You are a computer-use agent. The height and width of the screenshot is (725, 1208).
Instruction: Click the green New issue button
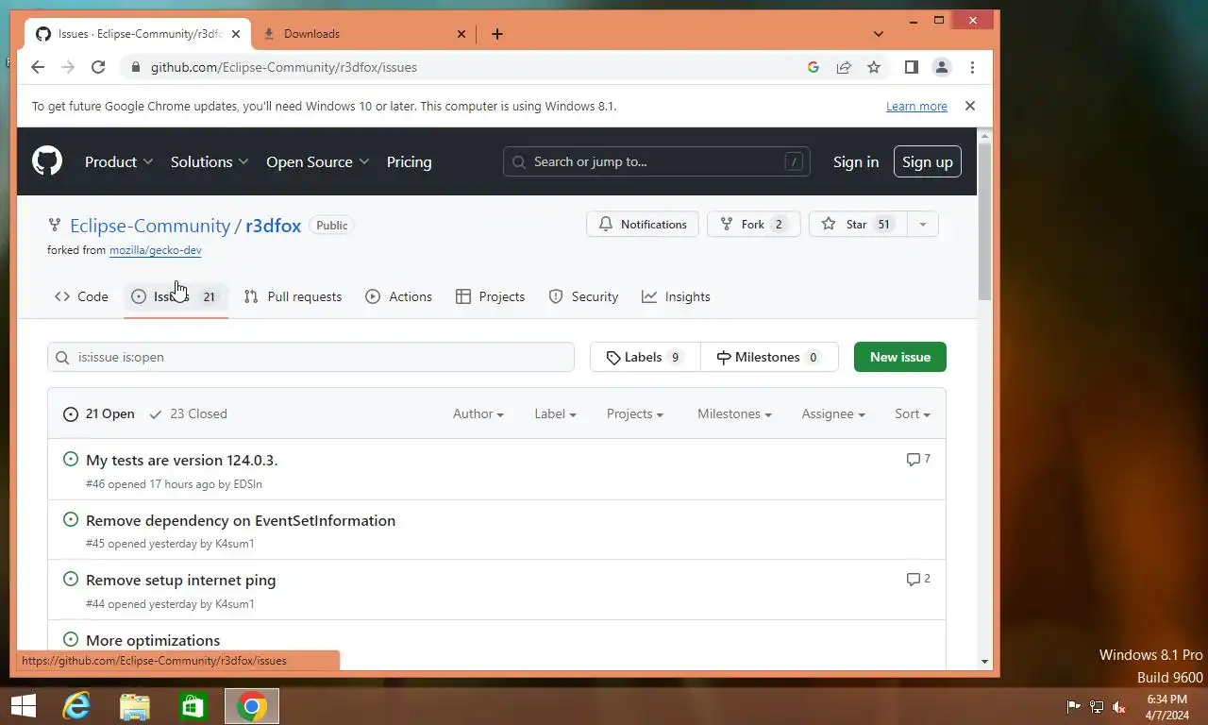pyautogui.click(x=900, y=357)
